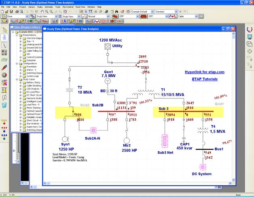Click the Help question mark icon

[x=123, y=12]
